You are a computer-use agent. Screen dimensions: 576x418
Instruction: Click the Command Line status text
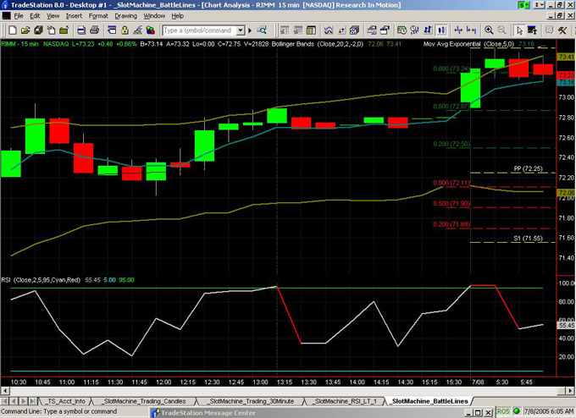[x=58, y=411]
